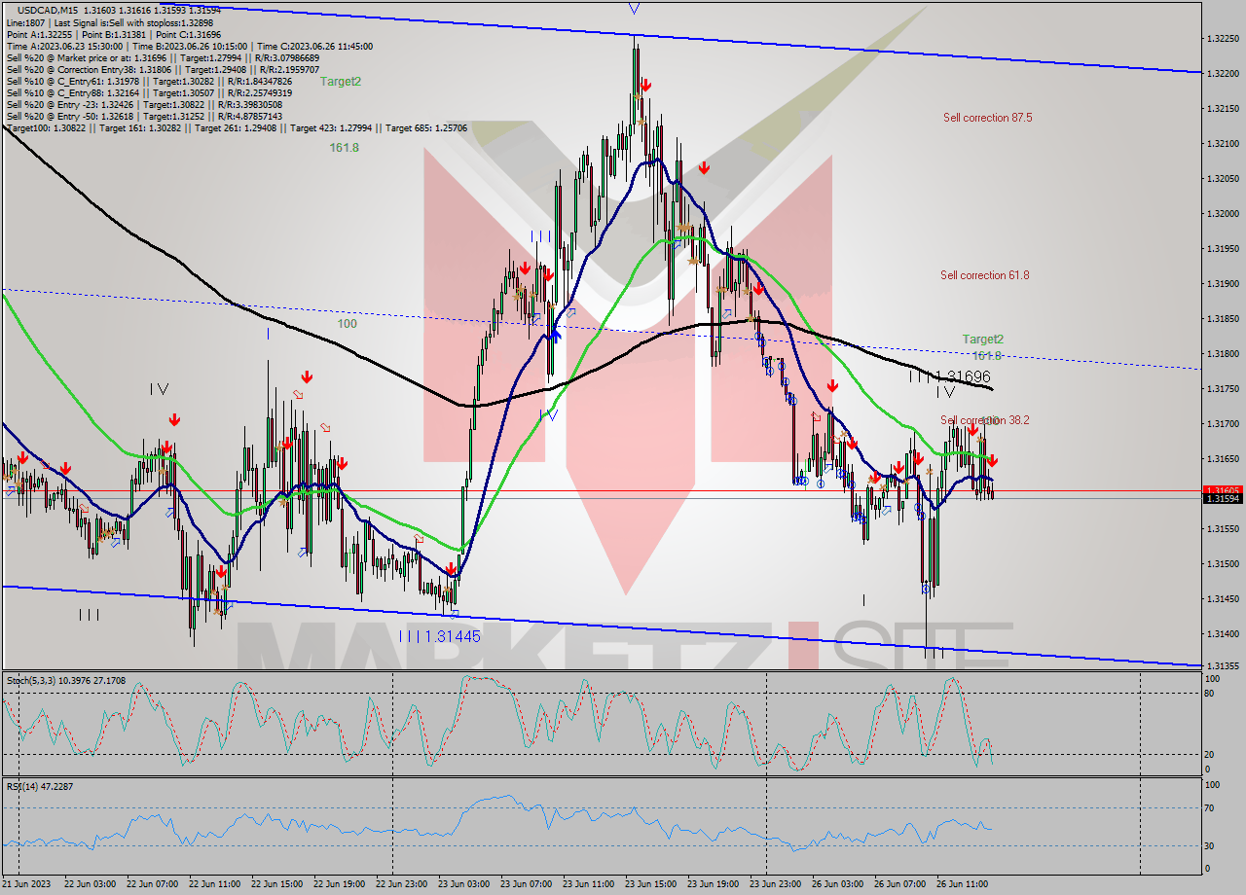This screenshot has width=1246, height=895.
Task: Click the '26 Jun 03:00' time label
Action: (837, 884)
